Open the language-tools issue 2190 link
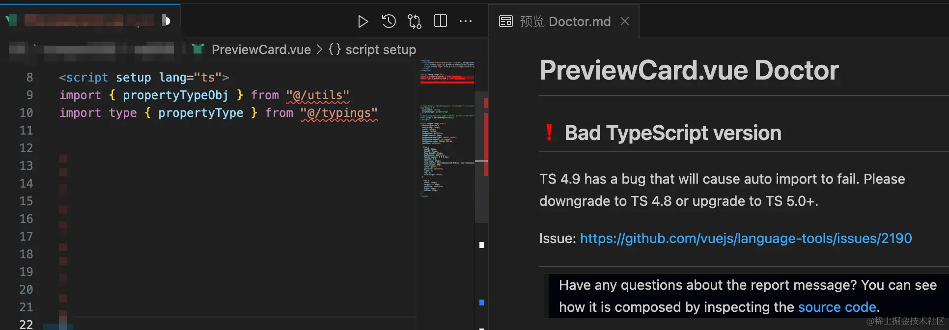Viewport: 949px width, 330px height. tap(746, 238)
